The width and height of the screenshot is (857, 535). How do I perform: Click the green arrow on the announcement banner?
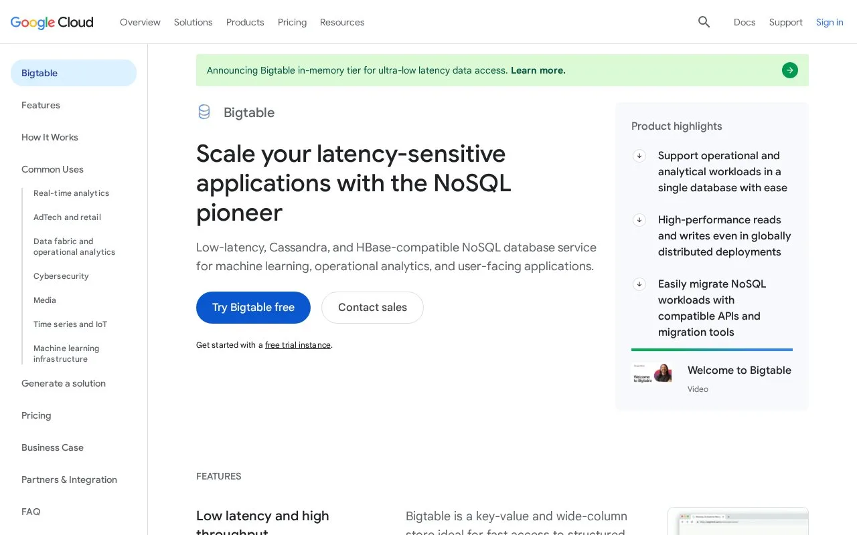790,70
